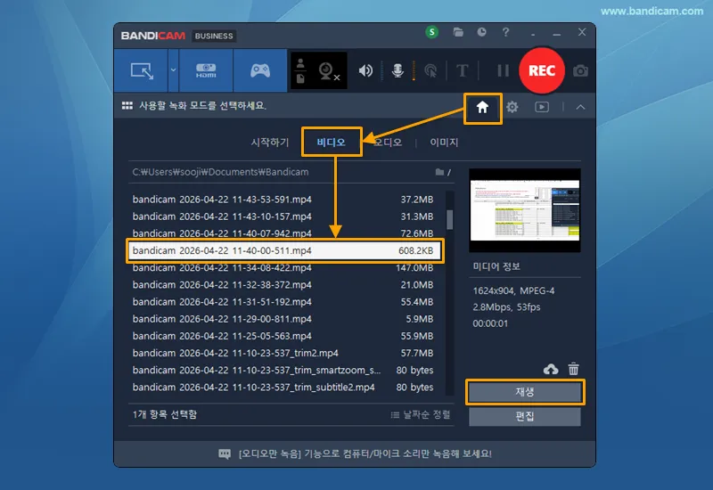Viewport: 713px width, 490px height.
Task: Select file bandicam 2026-04-22 11-32-38-372.mp4
Action: pyautogui.click(x=283, y=284)
